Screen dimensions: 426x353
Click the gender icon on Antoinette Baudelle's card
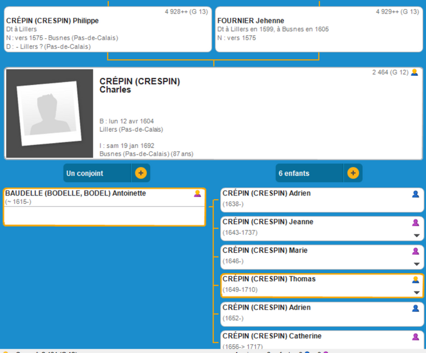click(197, 193)
